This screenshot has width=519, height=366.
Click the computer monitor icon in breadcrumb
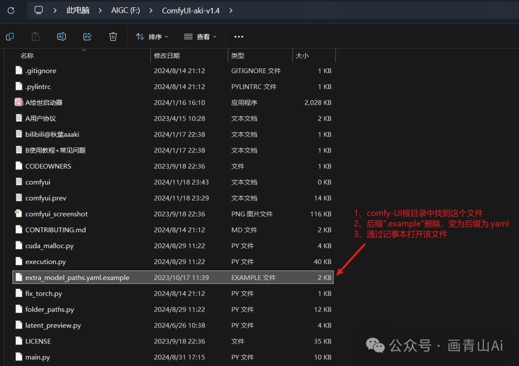pyautogui.click(x=39, y=10)
